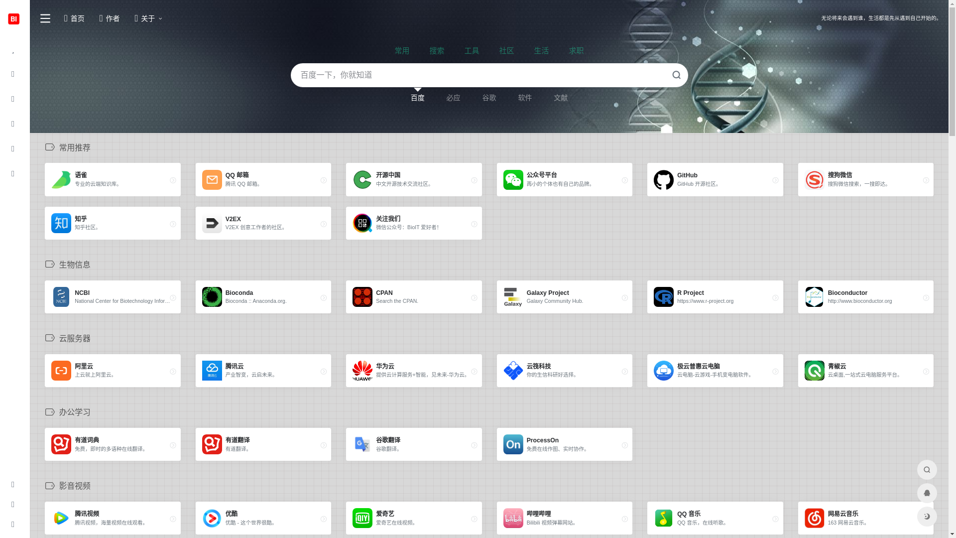This screenshot has width=956, height=538.
Task: Open the 网易云音乐 icon
Action: 815,518
